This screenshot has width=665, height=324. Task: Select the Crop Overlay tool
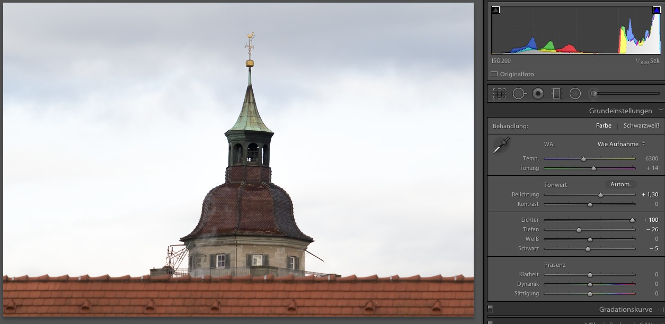pos(499,94)
